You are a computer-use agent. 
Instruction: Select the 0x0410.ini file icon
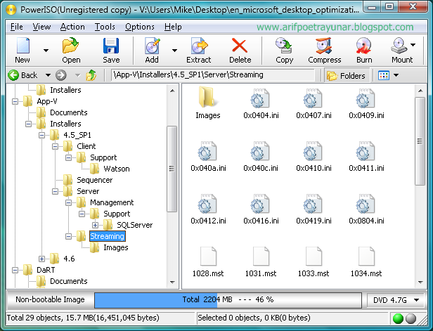pos(313,151)
